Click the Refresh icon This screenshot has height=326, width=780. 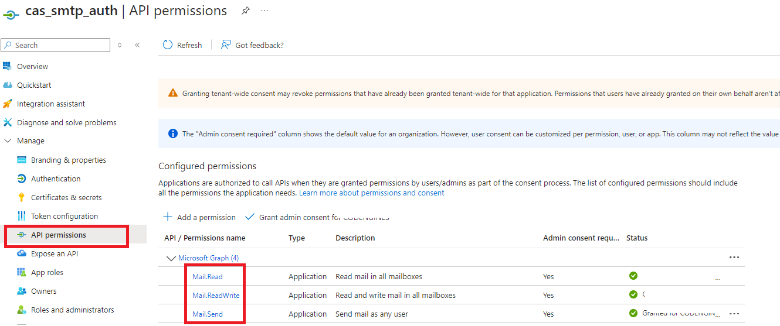[x=168, y=45]
